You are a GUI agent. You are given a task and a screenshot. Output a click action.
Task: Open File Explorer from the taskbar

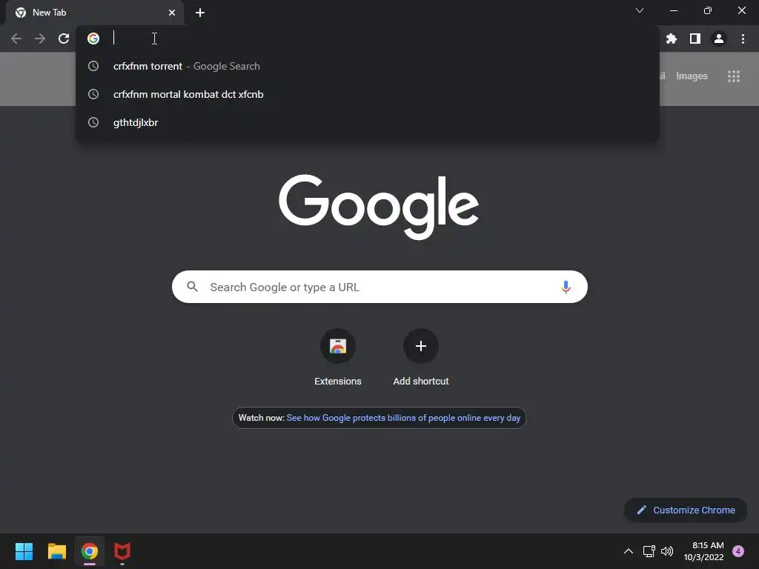tap(57, 551)
